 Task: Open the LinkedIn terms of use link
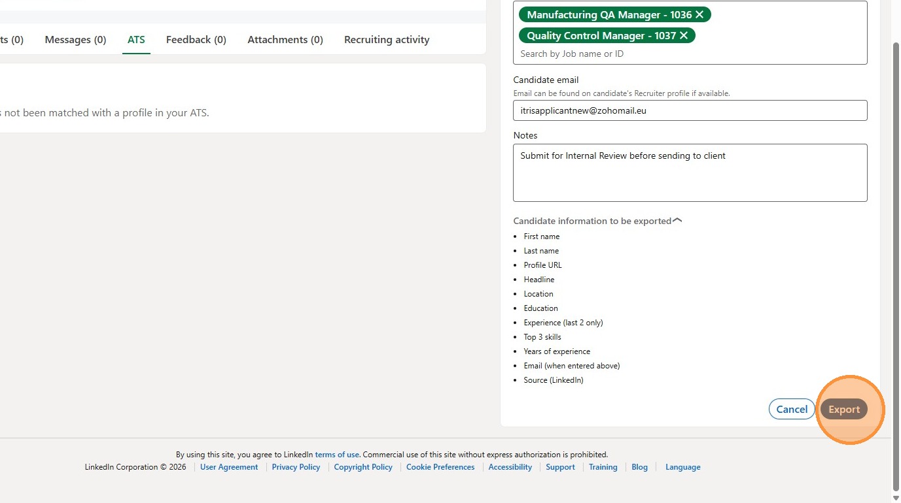337,455
